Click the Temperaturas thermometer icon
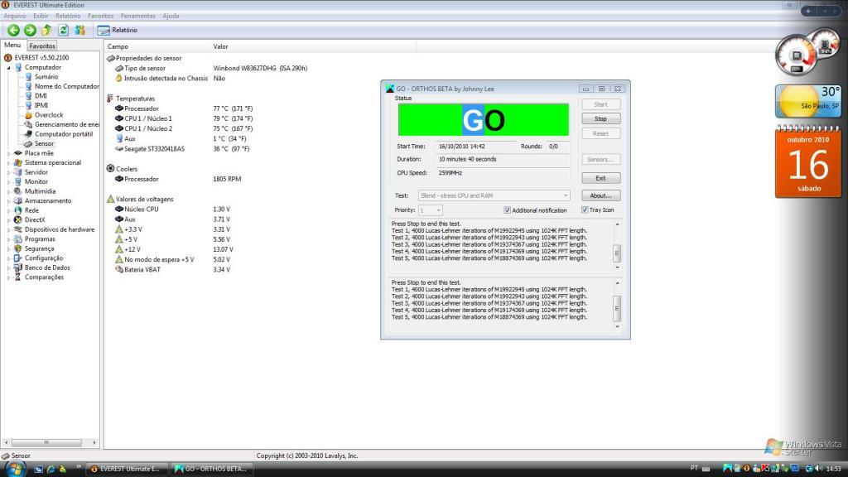 pos(110,99)
